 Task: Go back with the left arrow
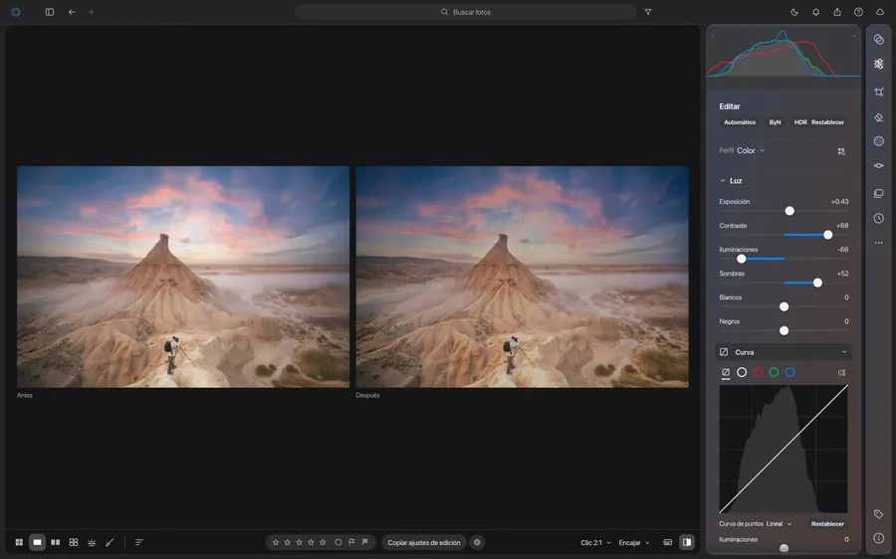click(72, 12)
